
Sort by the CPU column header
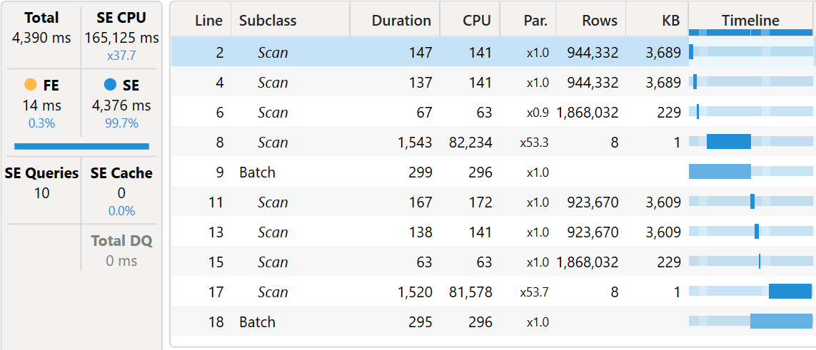[x=476, y=21]
